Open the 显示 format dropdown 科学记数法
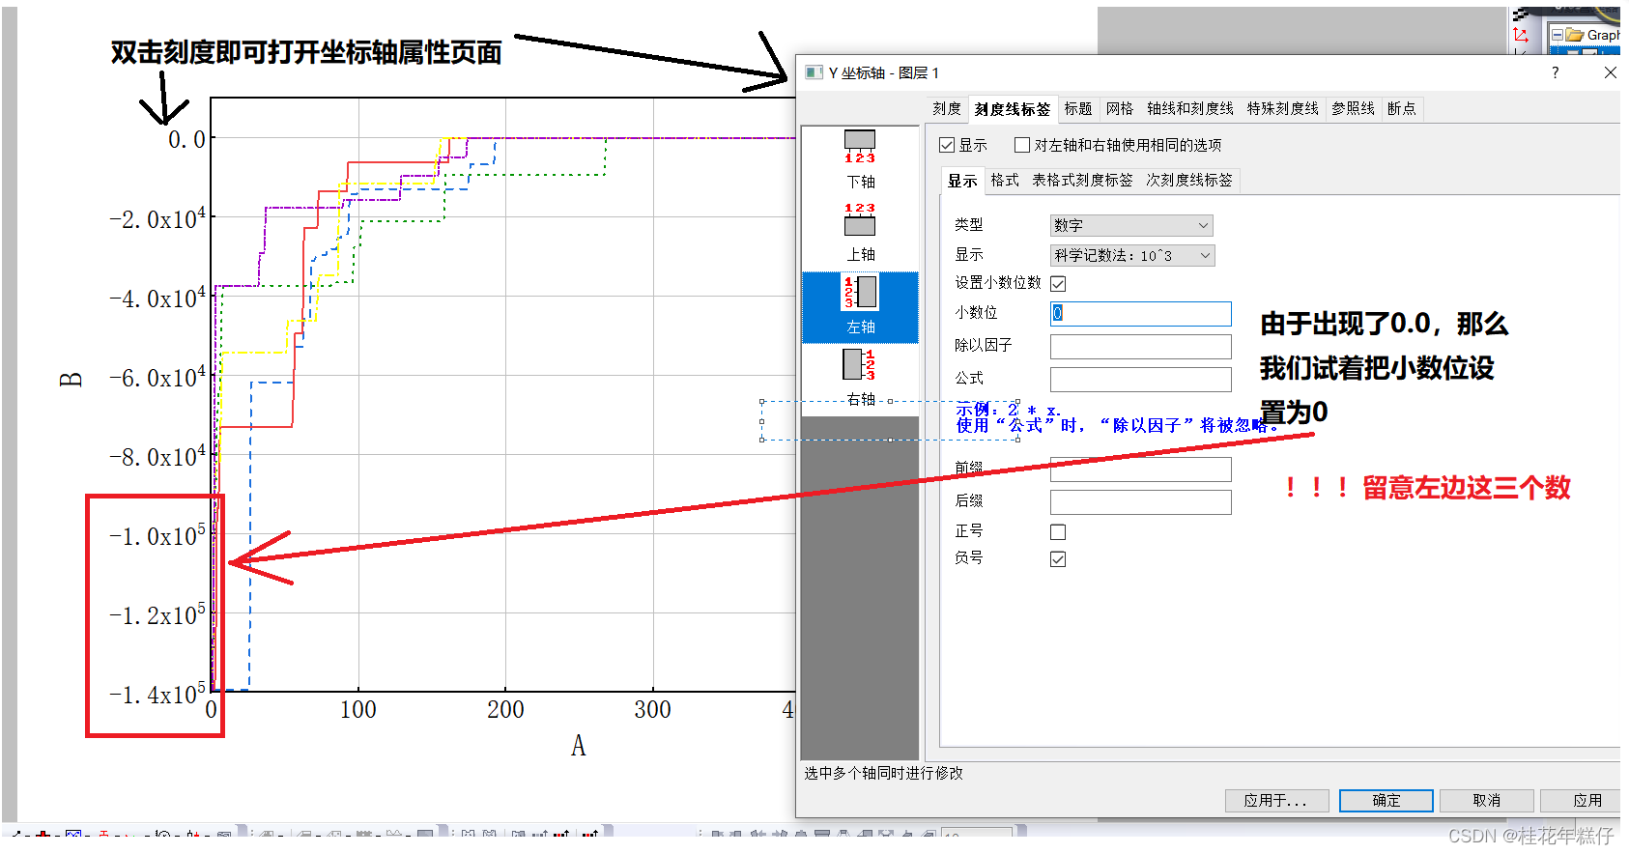The width and height of the screenshot is (1629, 854). [1131, 255]
